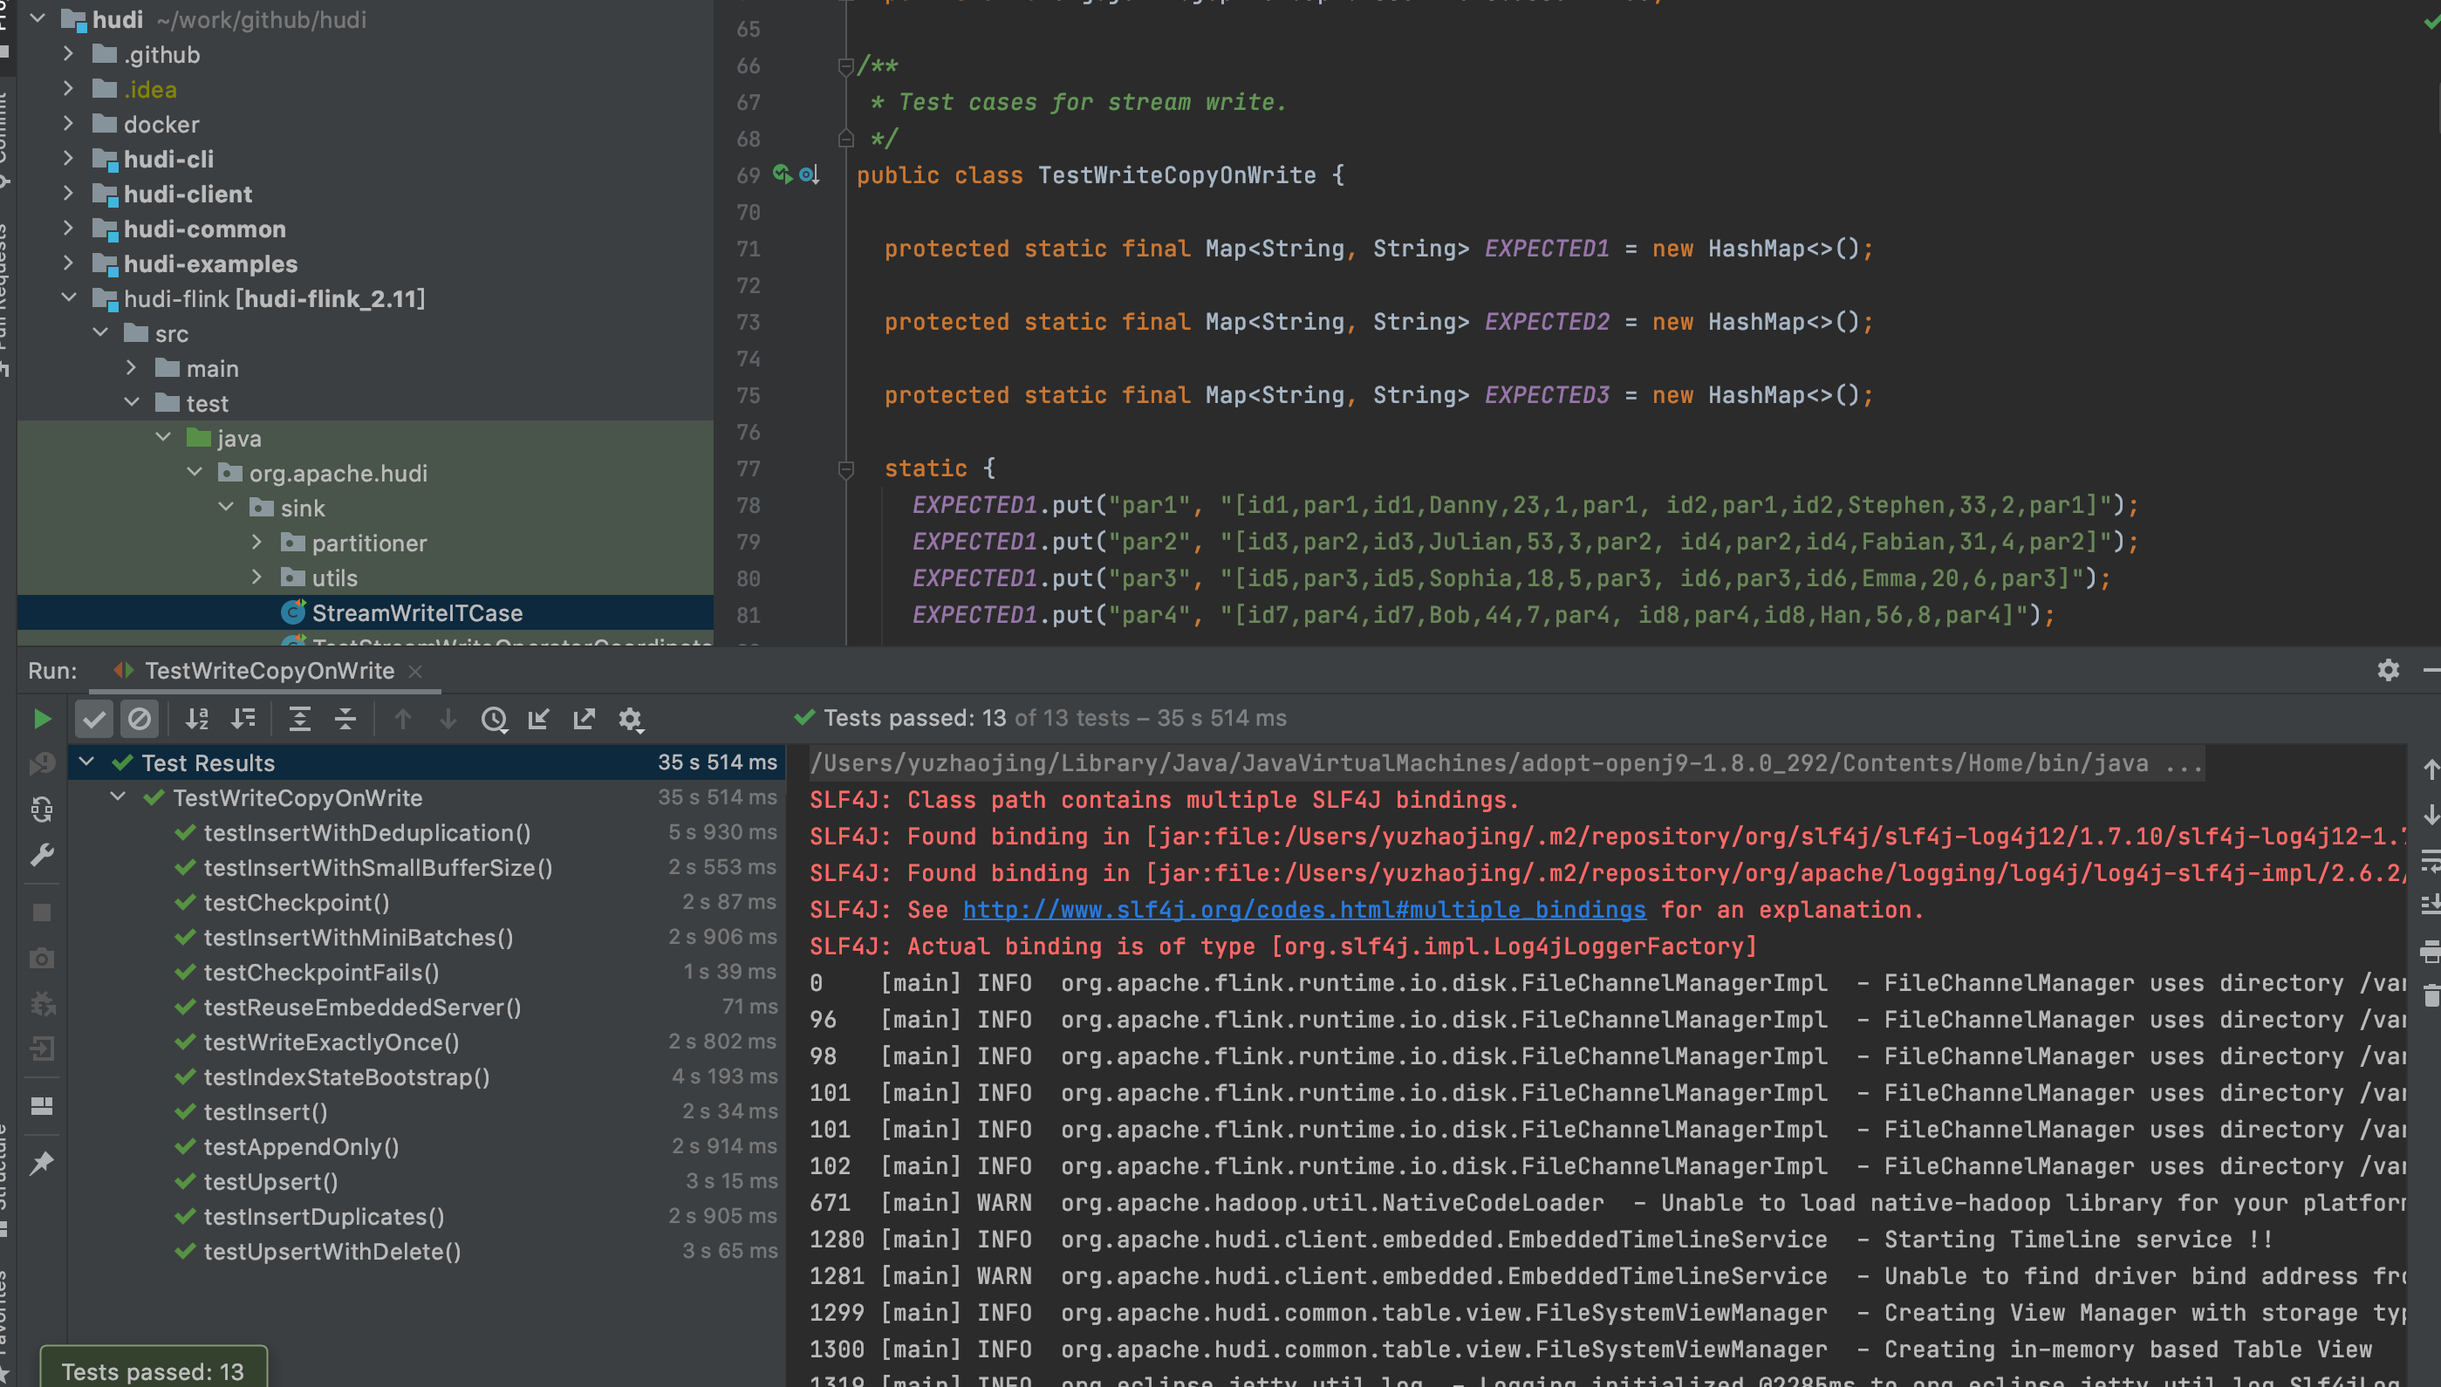This screenshot has height=1387, width=2441.
Task: Click the Export Test Results icon
Action: (x=584, y=718)
